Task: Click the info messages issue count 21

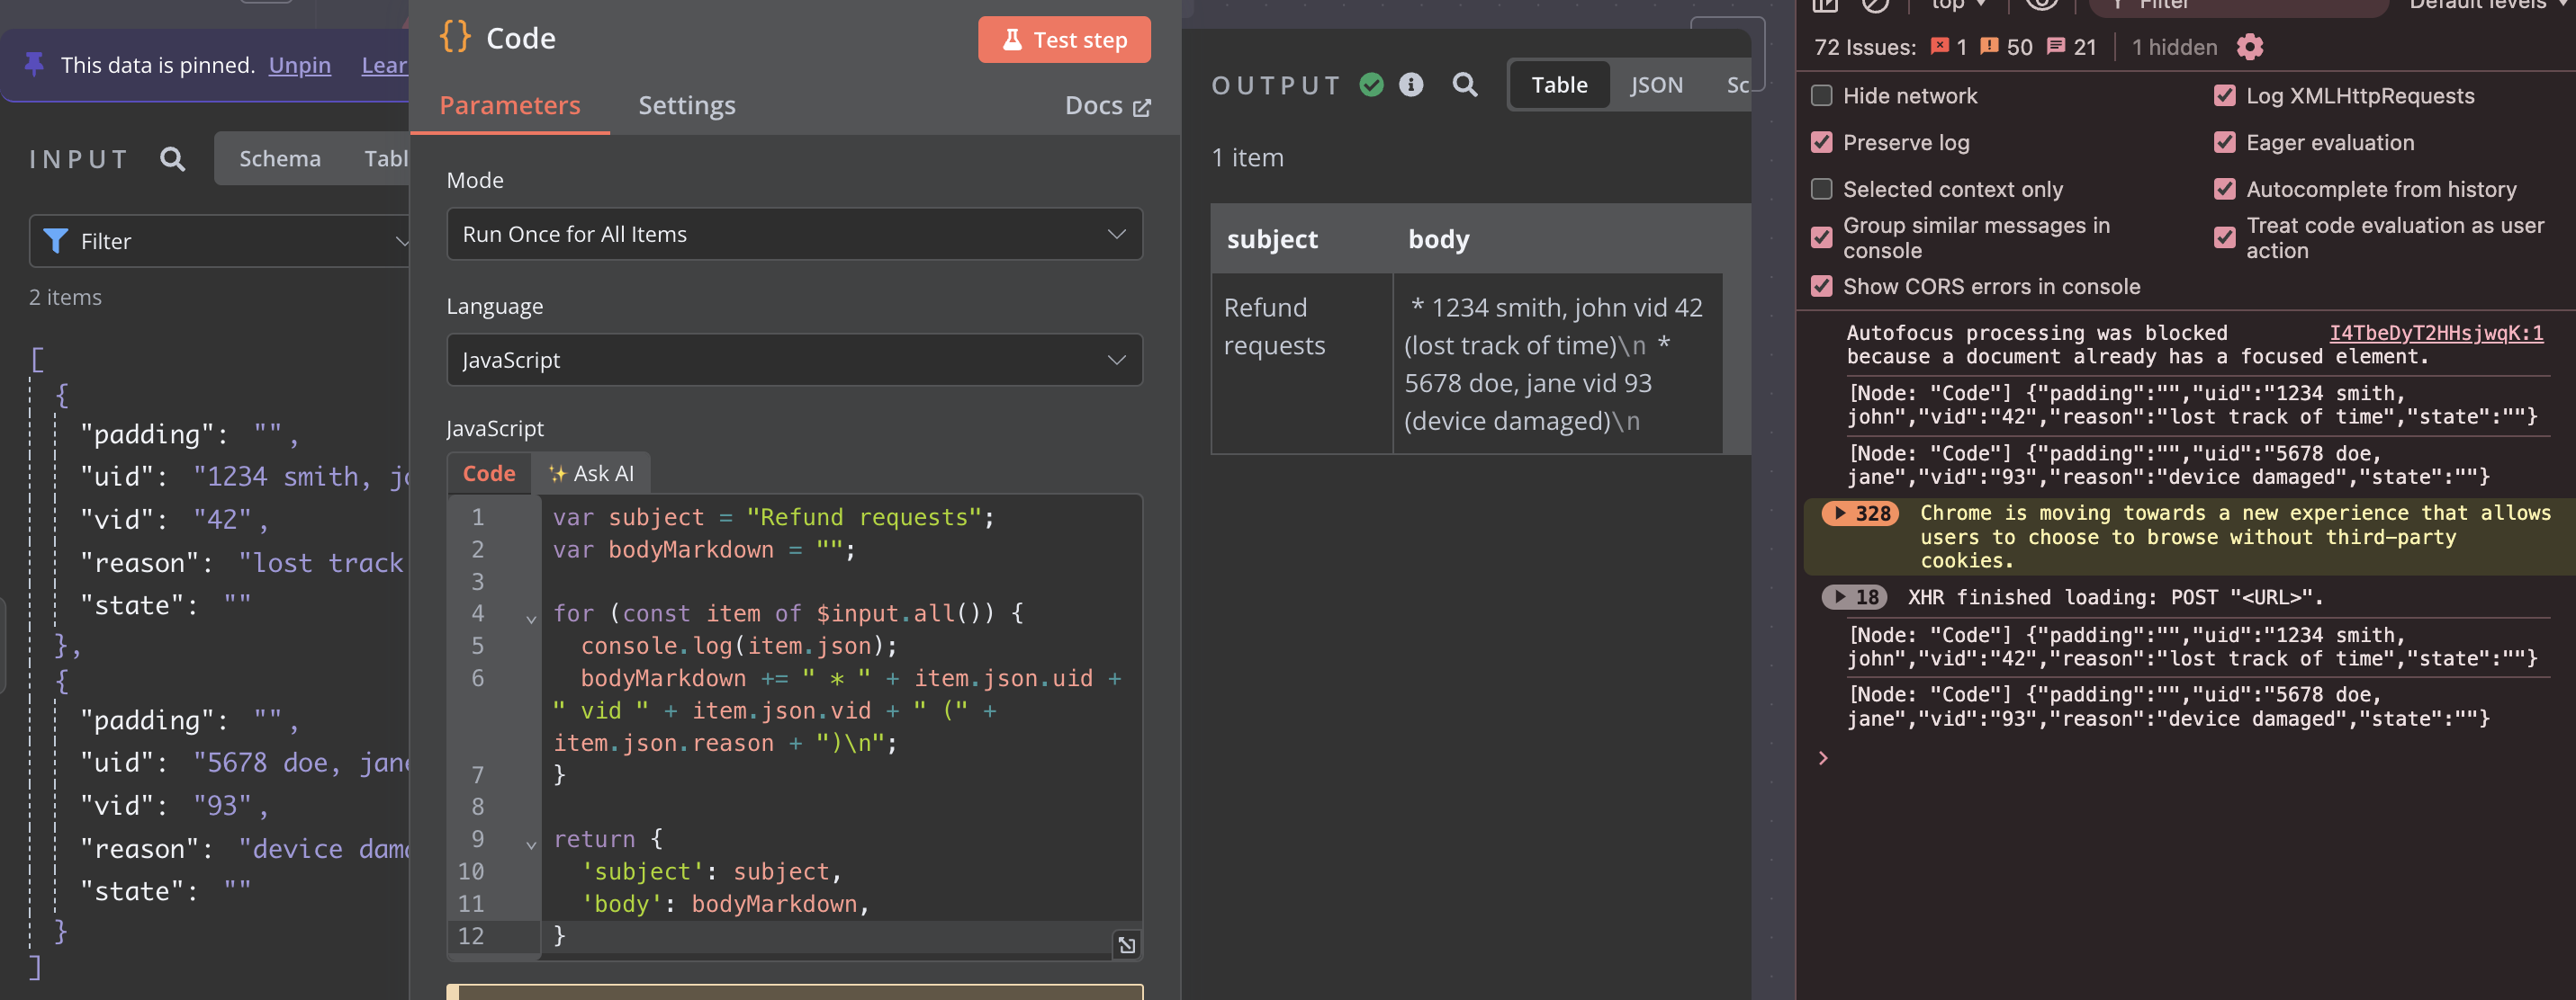Action: coord(2071,47)
